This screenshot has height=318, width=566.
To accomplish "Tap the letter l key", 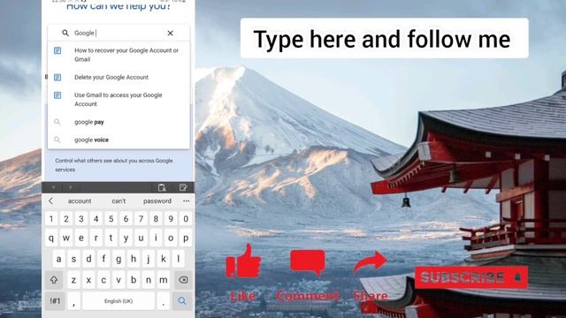I will click(x=179, y=259).
